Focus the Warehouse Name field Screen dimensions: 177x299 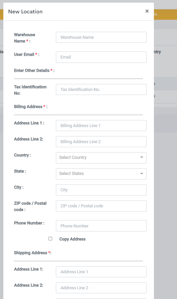[x=101, y=37]
